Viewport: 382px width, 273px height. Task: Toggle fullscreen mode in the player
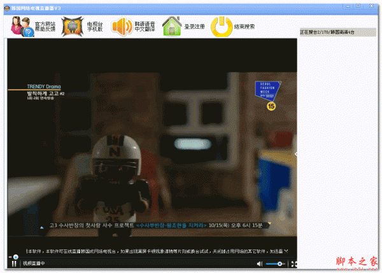point(294,264)
